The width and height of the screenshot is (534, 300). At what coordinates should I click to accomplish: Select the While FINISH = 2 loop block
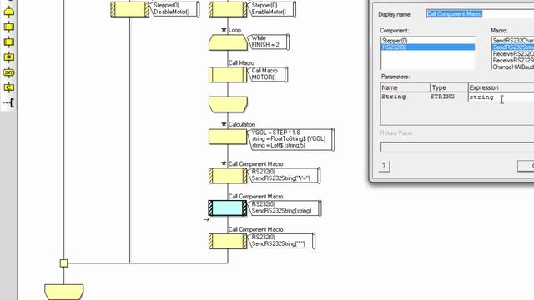tap(228, 42)
